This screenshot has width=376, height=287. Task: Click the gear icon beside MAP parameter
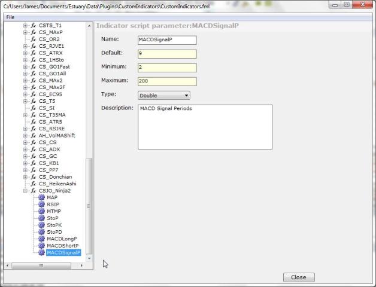(x=41, y=197)
